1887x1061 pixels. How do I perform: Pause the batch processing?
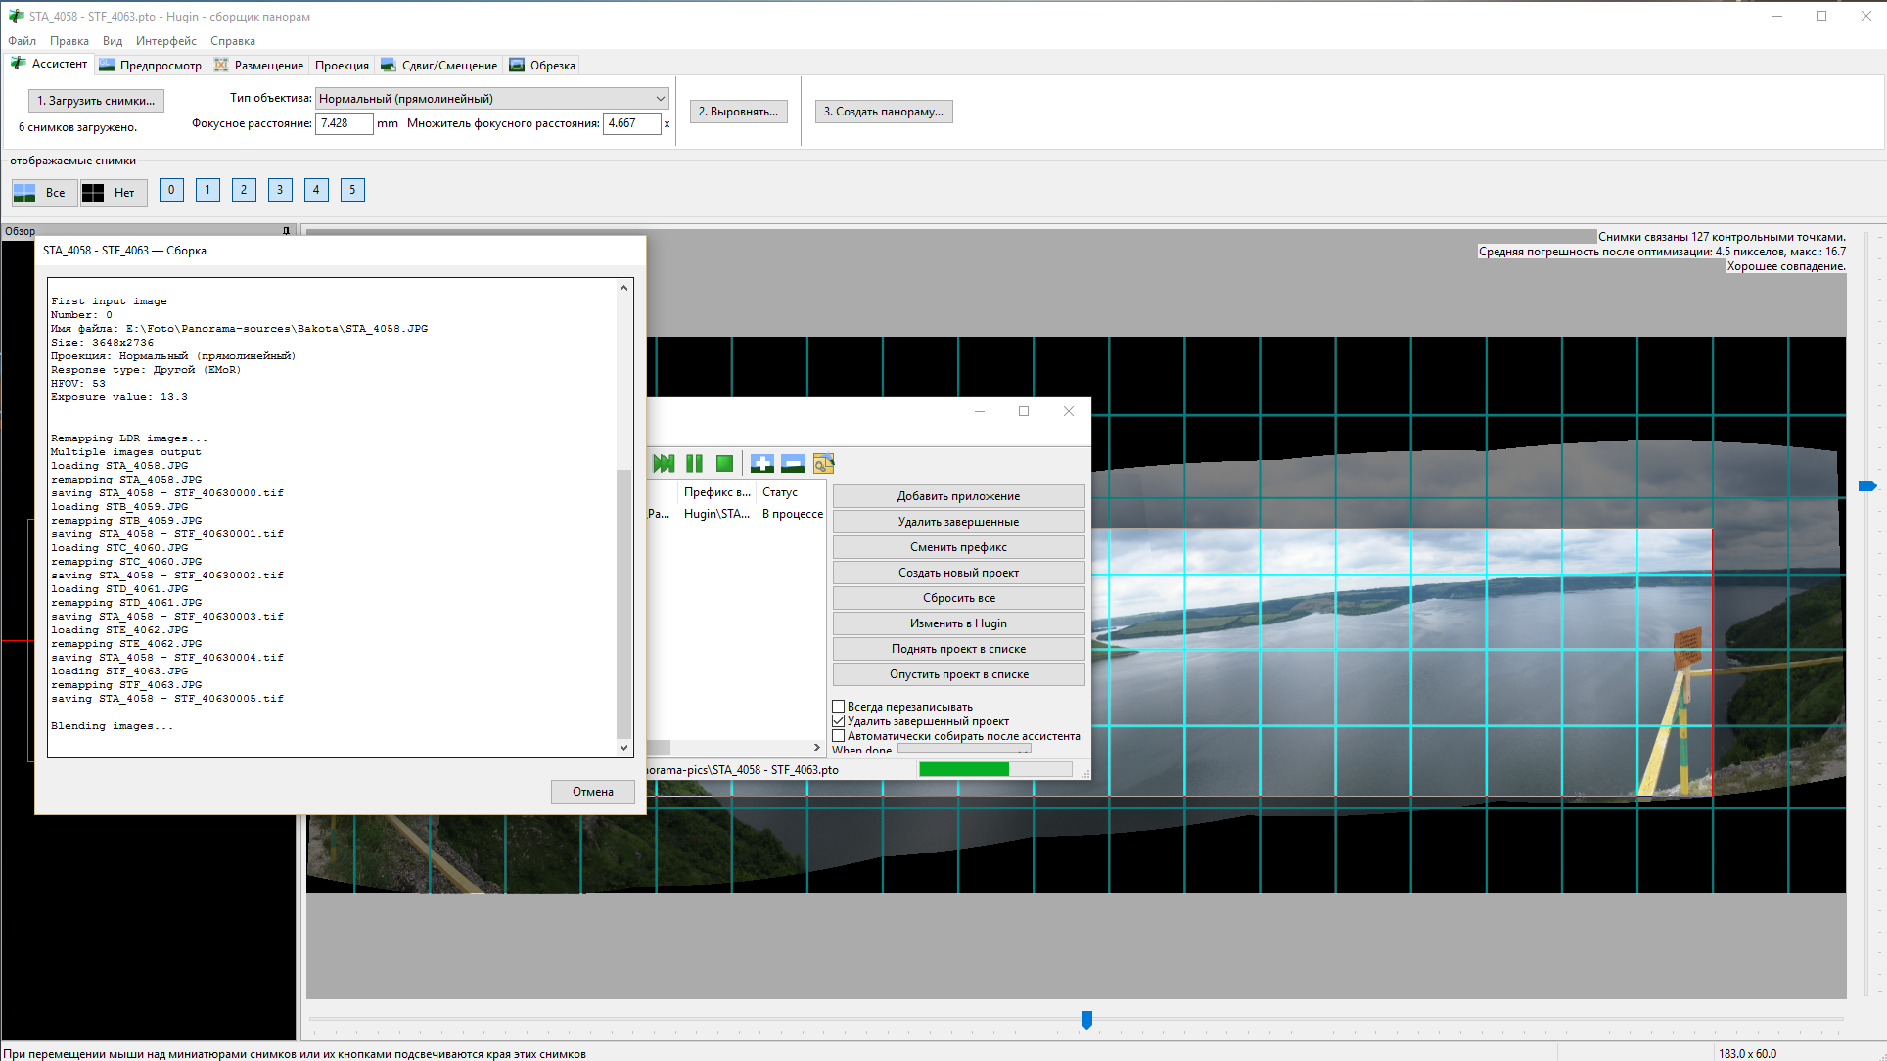pos(694,463)
